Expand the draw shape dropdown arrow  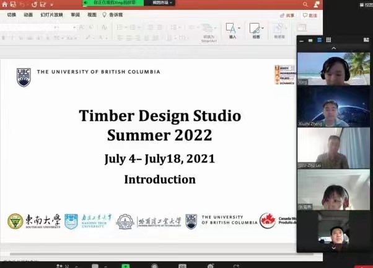click(x=263, y=29)
